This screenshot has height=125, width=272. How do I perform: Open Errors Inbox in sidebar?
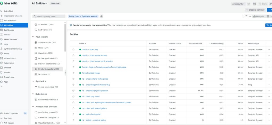2,77
